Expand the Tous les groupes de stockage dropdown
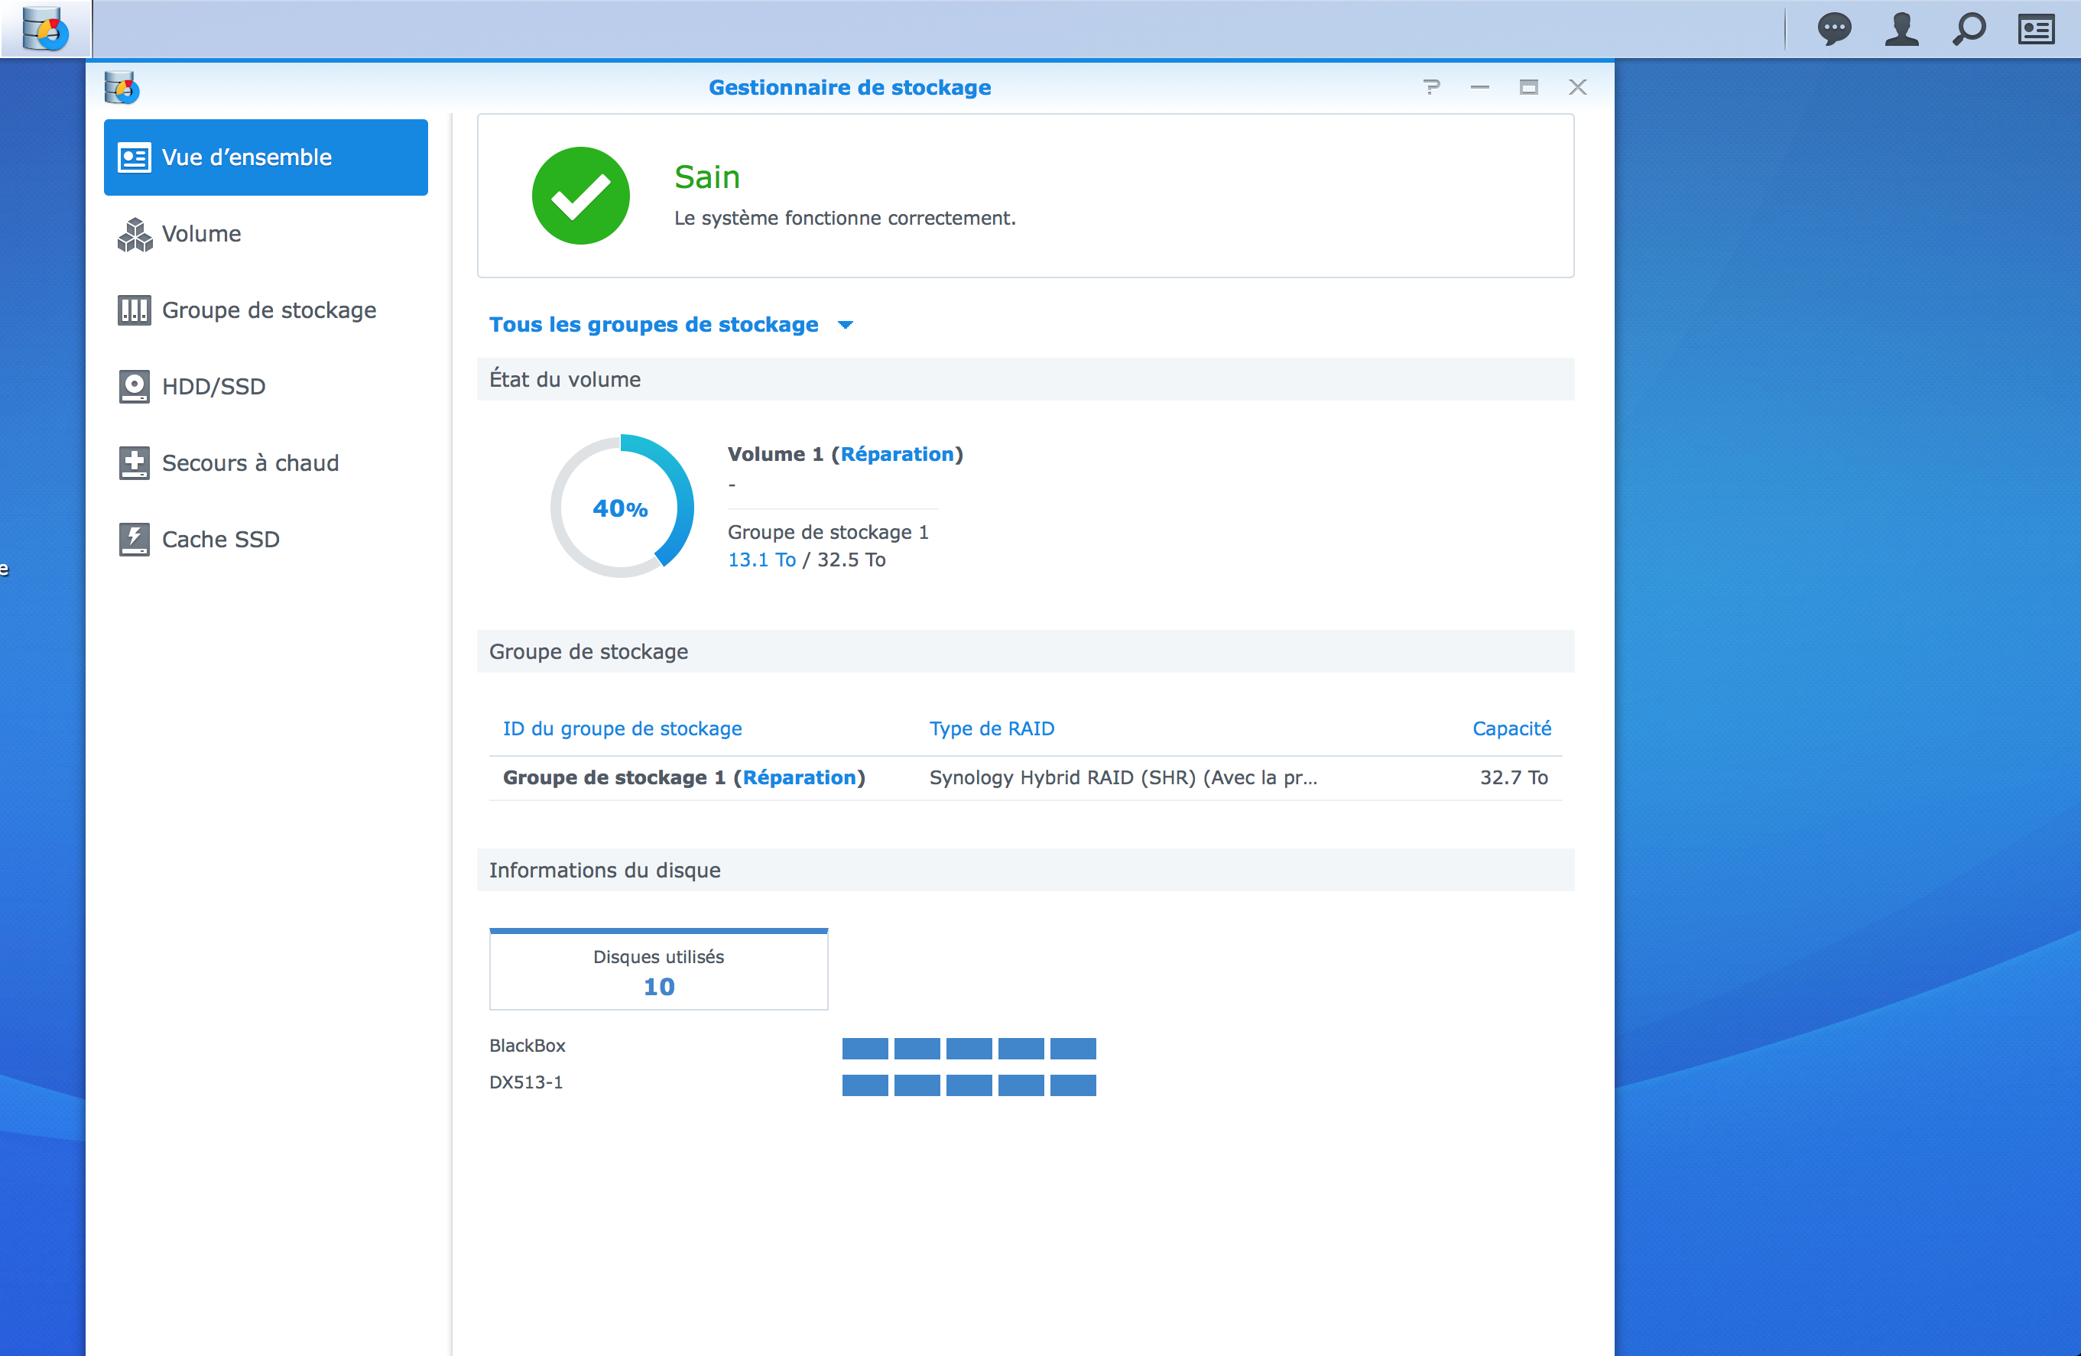2081x1356 pixels. (670, 324)
